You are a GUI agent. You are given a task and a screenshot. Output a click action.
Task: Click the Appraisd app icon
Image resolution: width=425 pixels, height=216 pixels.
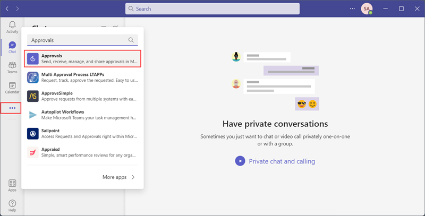pyautogui.click(x=33, y=152)
